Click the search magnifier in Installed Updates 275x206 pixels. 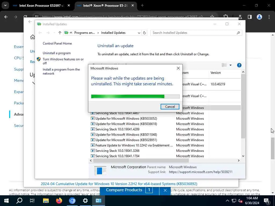238,33
